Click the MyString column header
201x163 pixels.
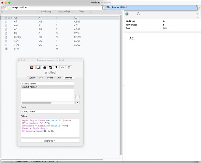pyautogui.click(x=46, y=12)
